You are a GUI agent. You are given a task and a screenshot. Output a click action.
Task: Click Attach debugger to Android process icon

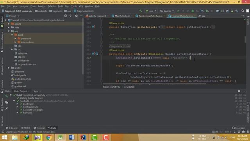coord(207,11)
